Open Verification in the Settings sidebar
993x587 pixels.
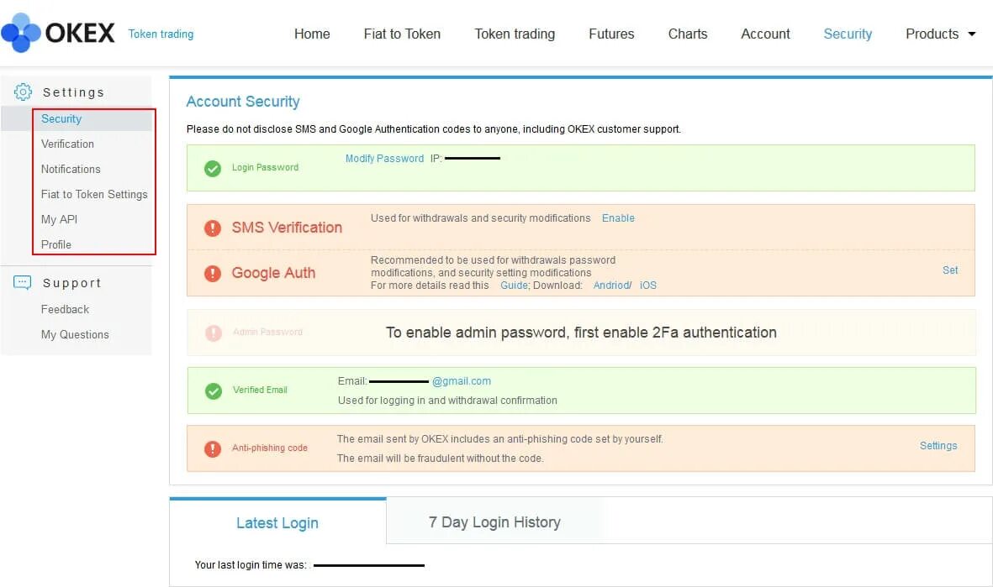point(67,144)
